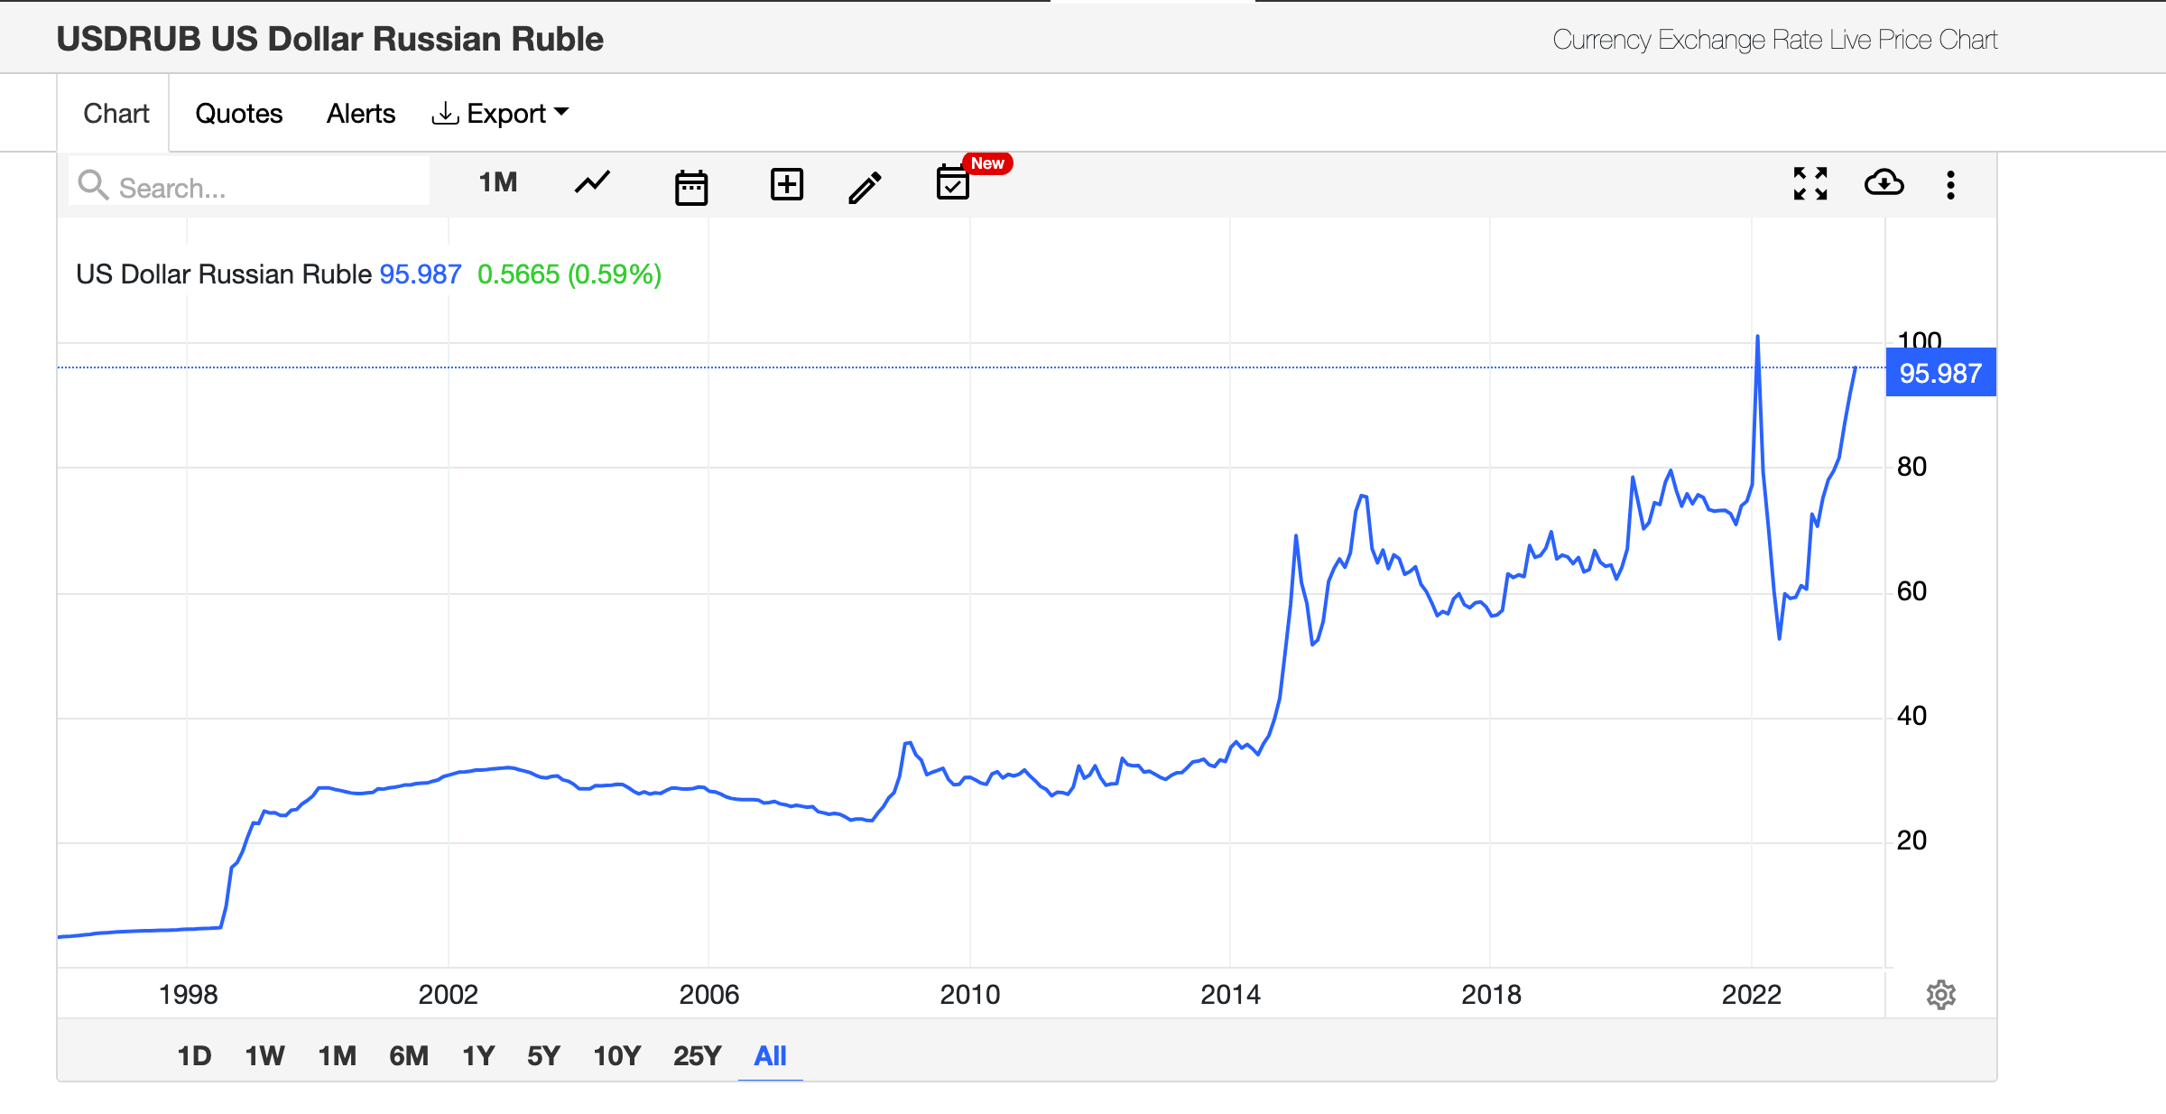This screenshot has height=1114, width=2166.
Task: Open the calendar date range icon
Action: [691, 187]
